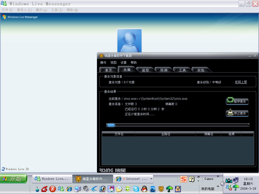Click the language bar help question icon
259x194 pixels.
[x=192, y=179]
